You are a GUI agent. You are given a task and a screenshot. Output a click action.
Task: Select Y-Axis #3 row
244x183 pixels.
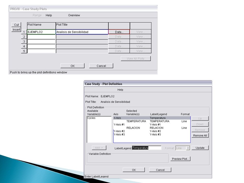pyautogui.click(x=152, y=134)
